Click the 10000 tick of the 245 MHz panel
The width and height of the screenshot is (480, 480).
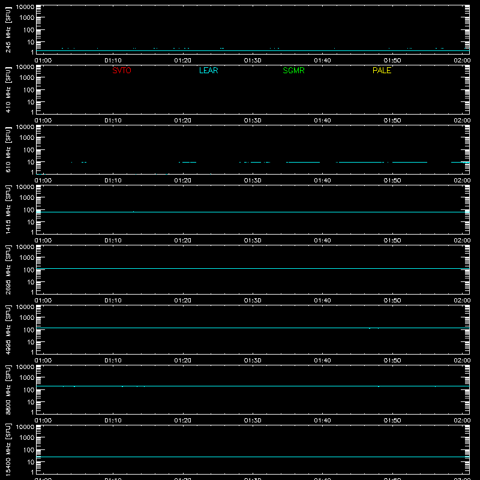[25, 7]
